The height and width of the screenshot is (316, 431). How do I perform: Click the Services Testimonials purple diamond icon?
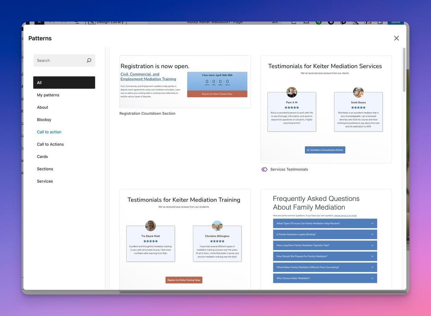click(x=264, y=169)
